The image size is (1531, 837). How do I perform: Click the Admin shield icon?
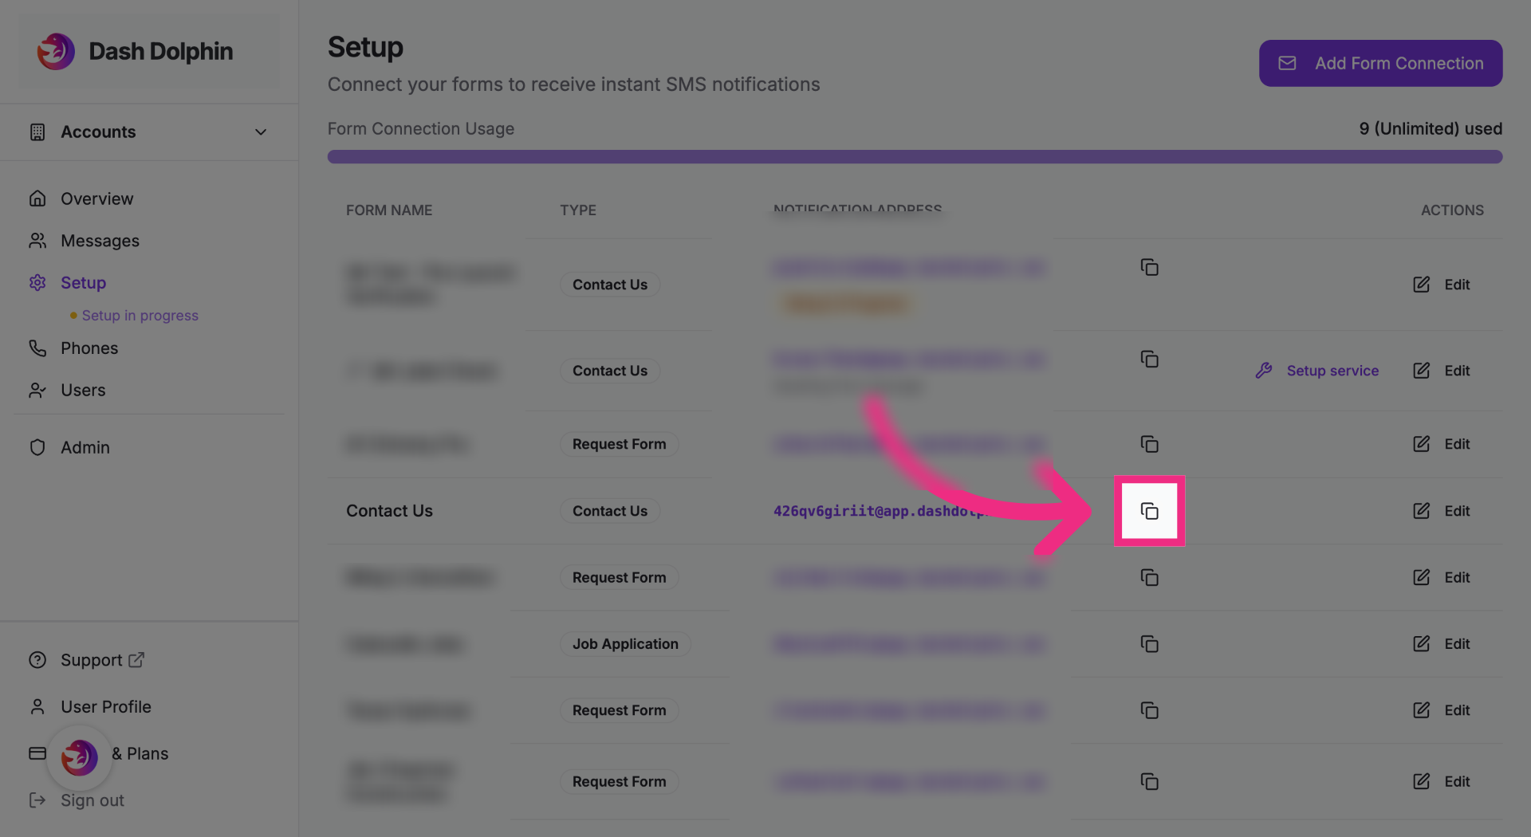click(37, 447)
